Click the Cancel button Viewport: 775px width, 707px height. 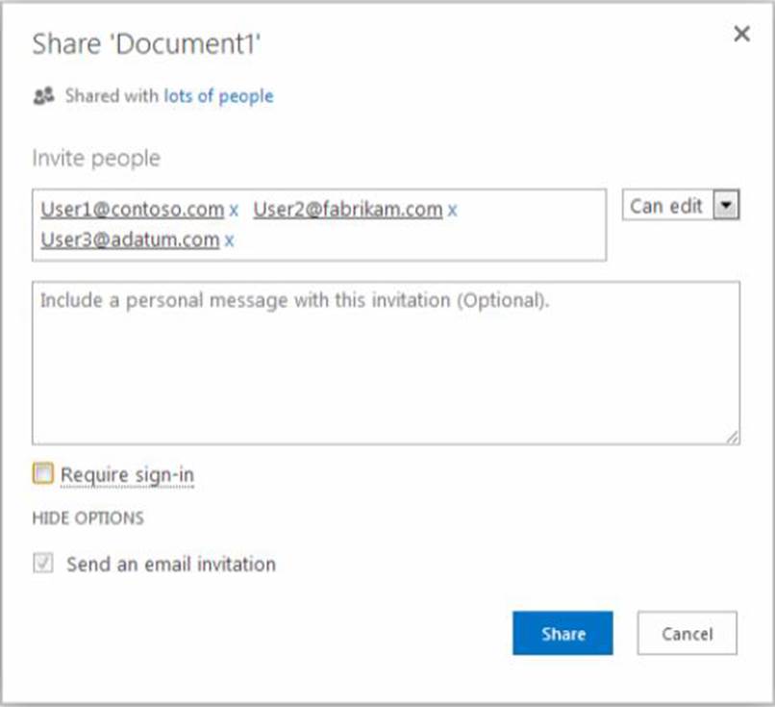[x=687, y=634]
